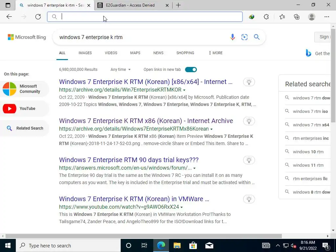
Task: Click lightbulb icon beside x86 Korean result
Action: tap(249, 121)
